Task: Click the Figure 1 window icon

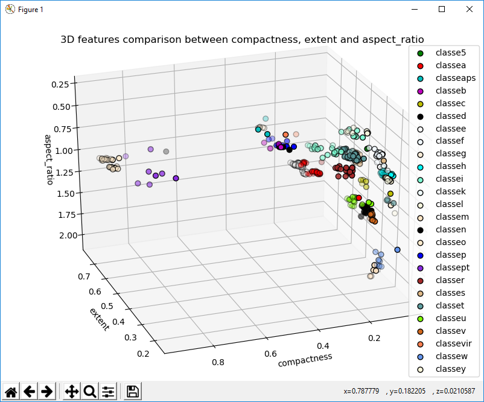Action: point(10,10)
